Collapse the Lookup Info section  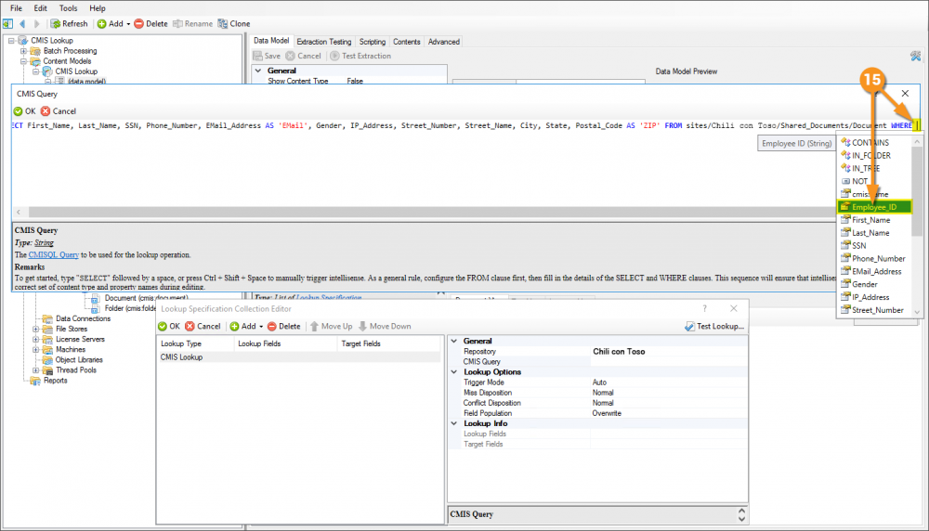coord(454,423)
